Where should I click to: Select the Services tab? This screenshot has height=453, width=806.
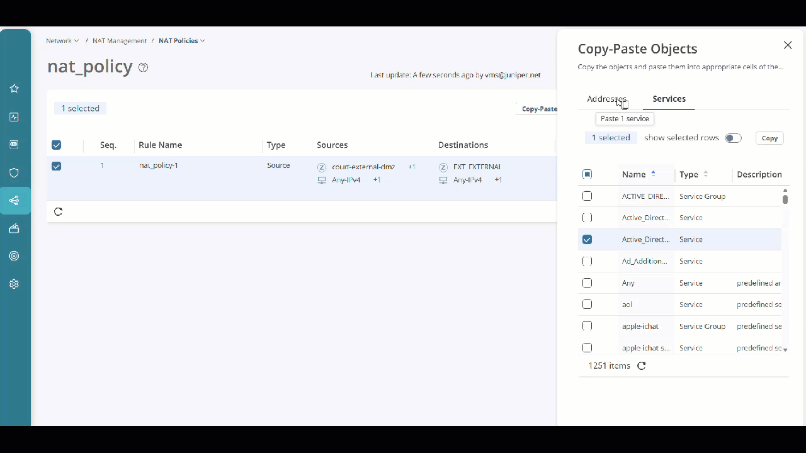pyautogui.click(x=669, y=99)
